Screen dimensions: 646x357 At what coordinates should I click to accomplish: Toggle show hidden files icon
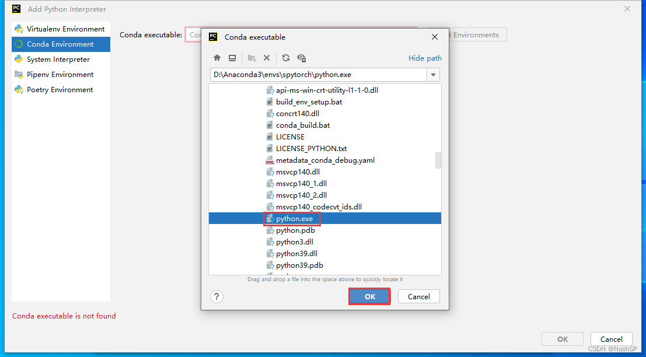[301, 58]
